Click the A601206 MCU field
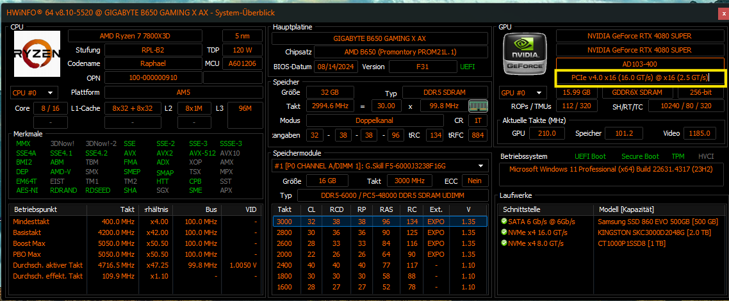The height and width of the screenshot is (301, 729). pyautogui.click(x=242, y=63)
